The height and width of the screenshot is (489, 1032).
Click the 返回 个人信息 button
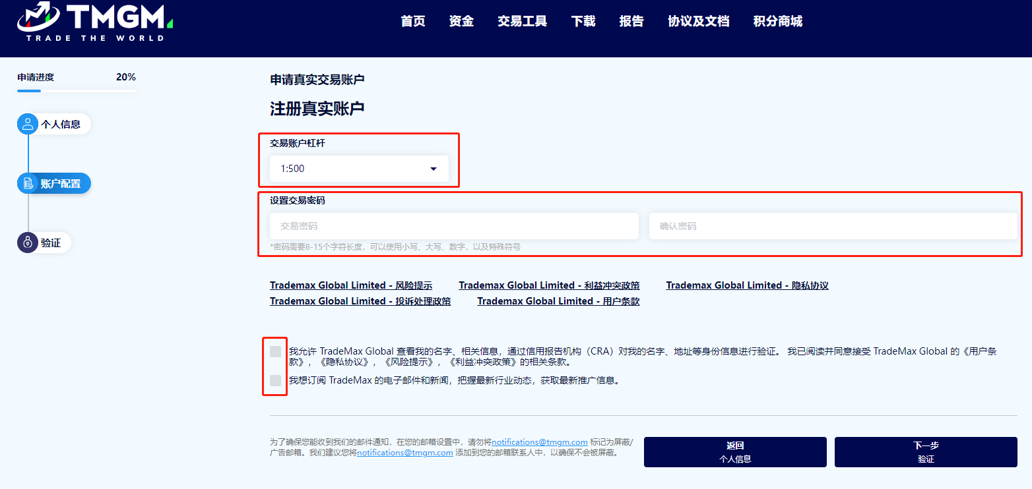pyautogui.click(x=735, y=452)
